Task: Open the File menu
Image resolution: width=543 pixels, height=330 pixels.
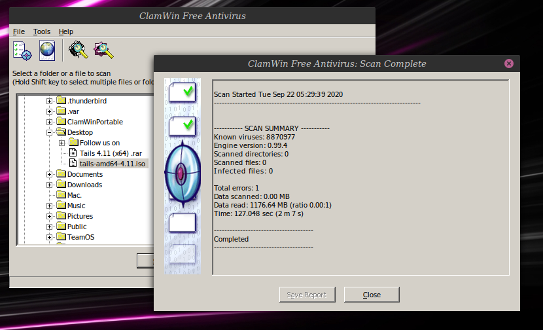Action: [x=19, y=31]
